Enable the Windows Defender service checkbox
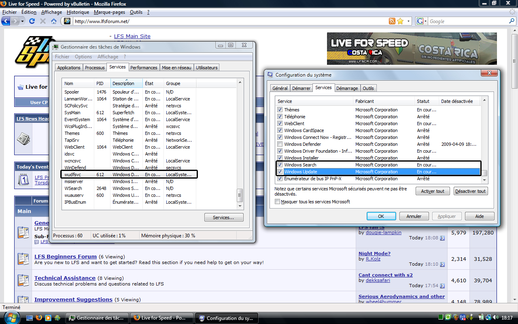Viewport: 518px width, 324px height. tap(280, 144)
